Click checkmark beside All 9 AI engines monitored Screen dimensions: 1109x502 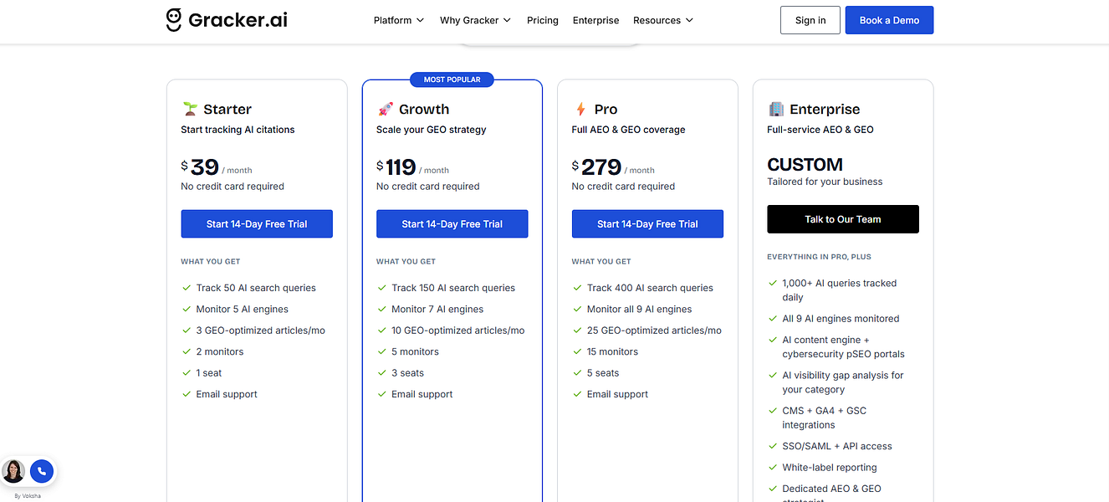click(774, 319)
